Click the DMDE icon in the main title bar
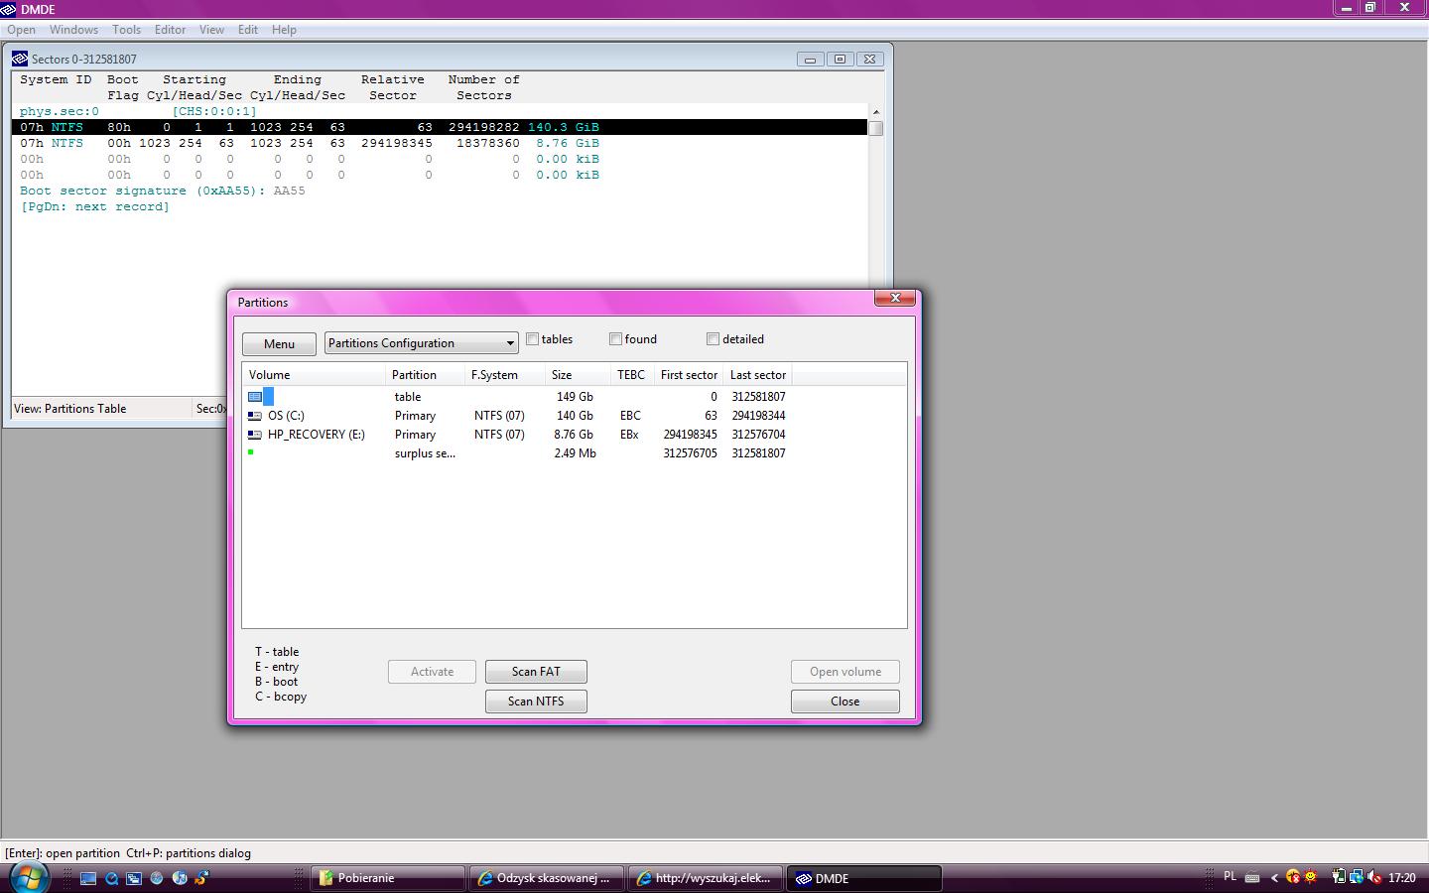The height and width of the screenshot is (893, 1429). click(x=9, y=9)
